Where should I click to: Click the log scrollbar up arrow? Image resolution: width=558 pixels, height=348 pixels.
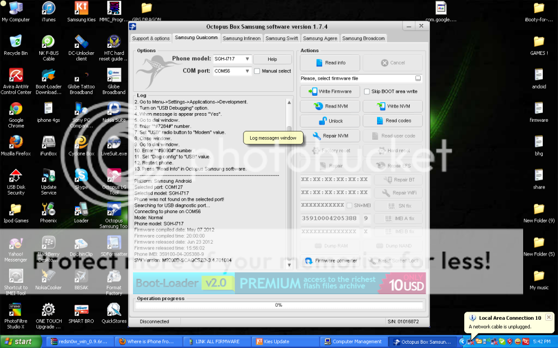click(289, 103)
